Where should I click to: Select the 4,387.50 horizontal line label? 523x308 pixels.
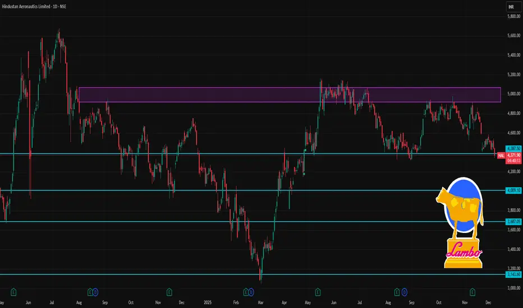tap(513, 148)
